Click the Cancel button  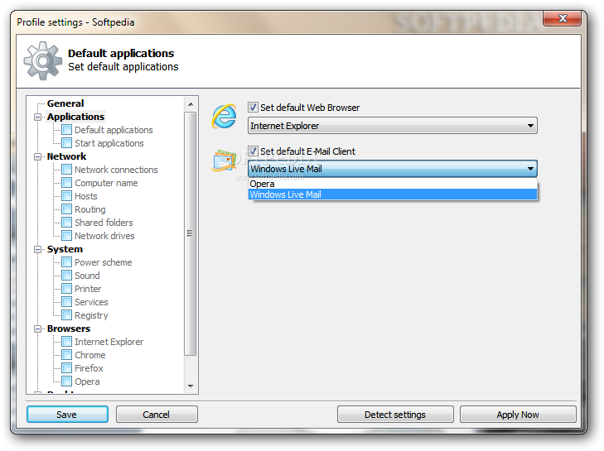[x=157, y=415]
